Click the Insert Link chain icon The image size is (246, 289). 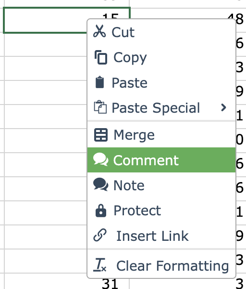(x=100, y=235)
